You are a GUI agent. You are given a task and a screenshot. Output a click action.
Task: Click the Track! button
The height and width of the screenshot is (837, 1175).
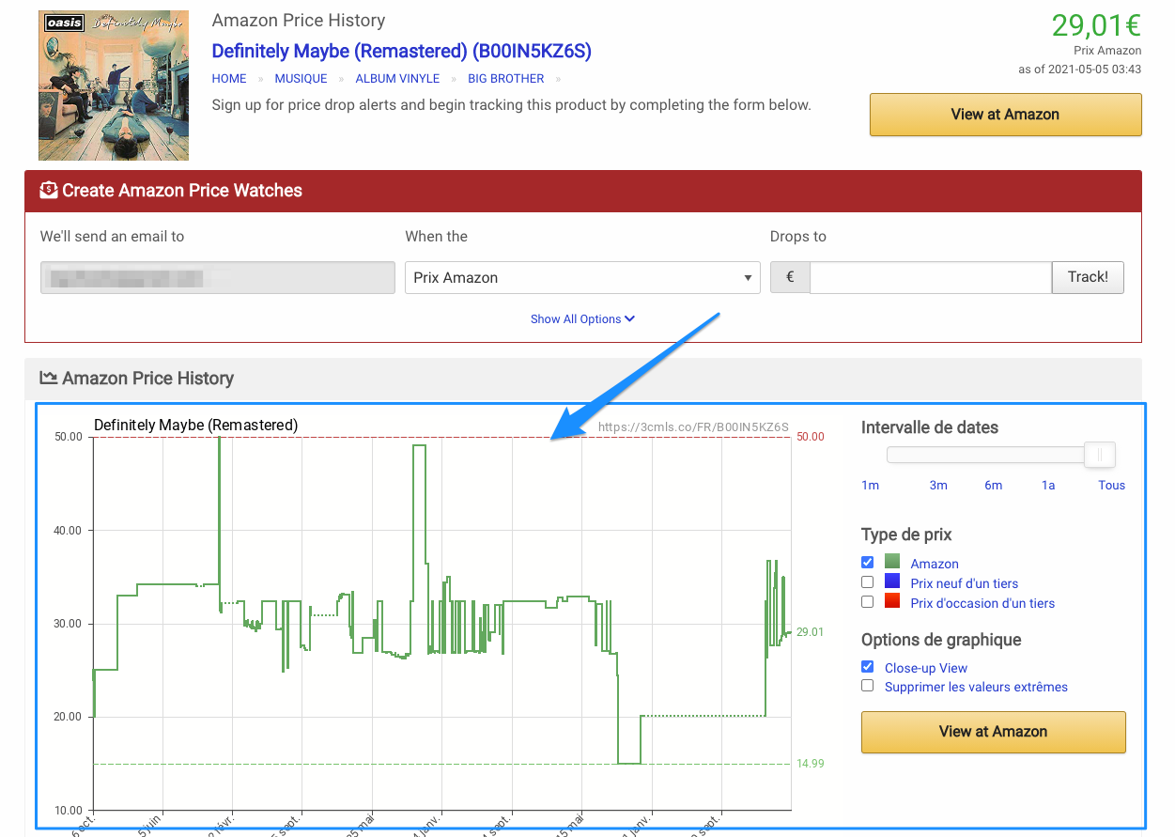click(x=1088, y=278)
